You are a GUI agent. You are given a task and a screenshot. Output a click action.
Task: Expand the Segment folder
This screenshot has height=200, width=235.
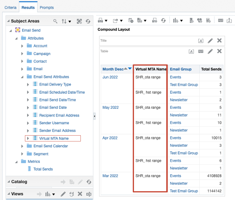22,154
